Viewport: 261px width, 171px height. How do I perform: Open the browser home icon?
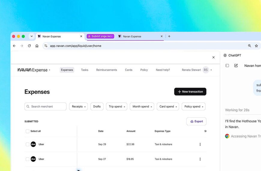37,46
